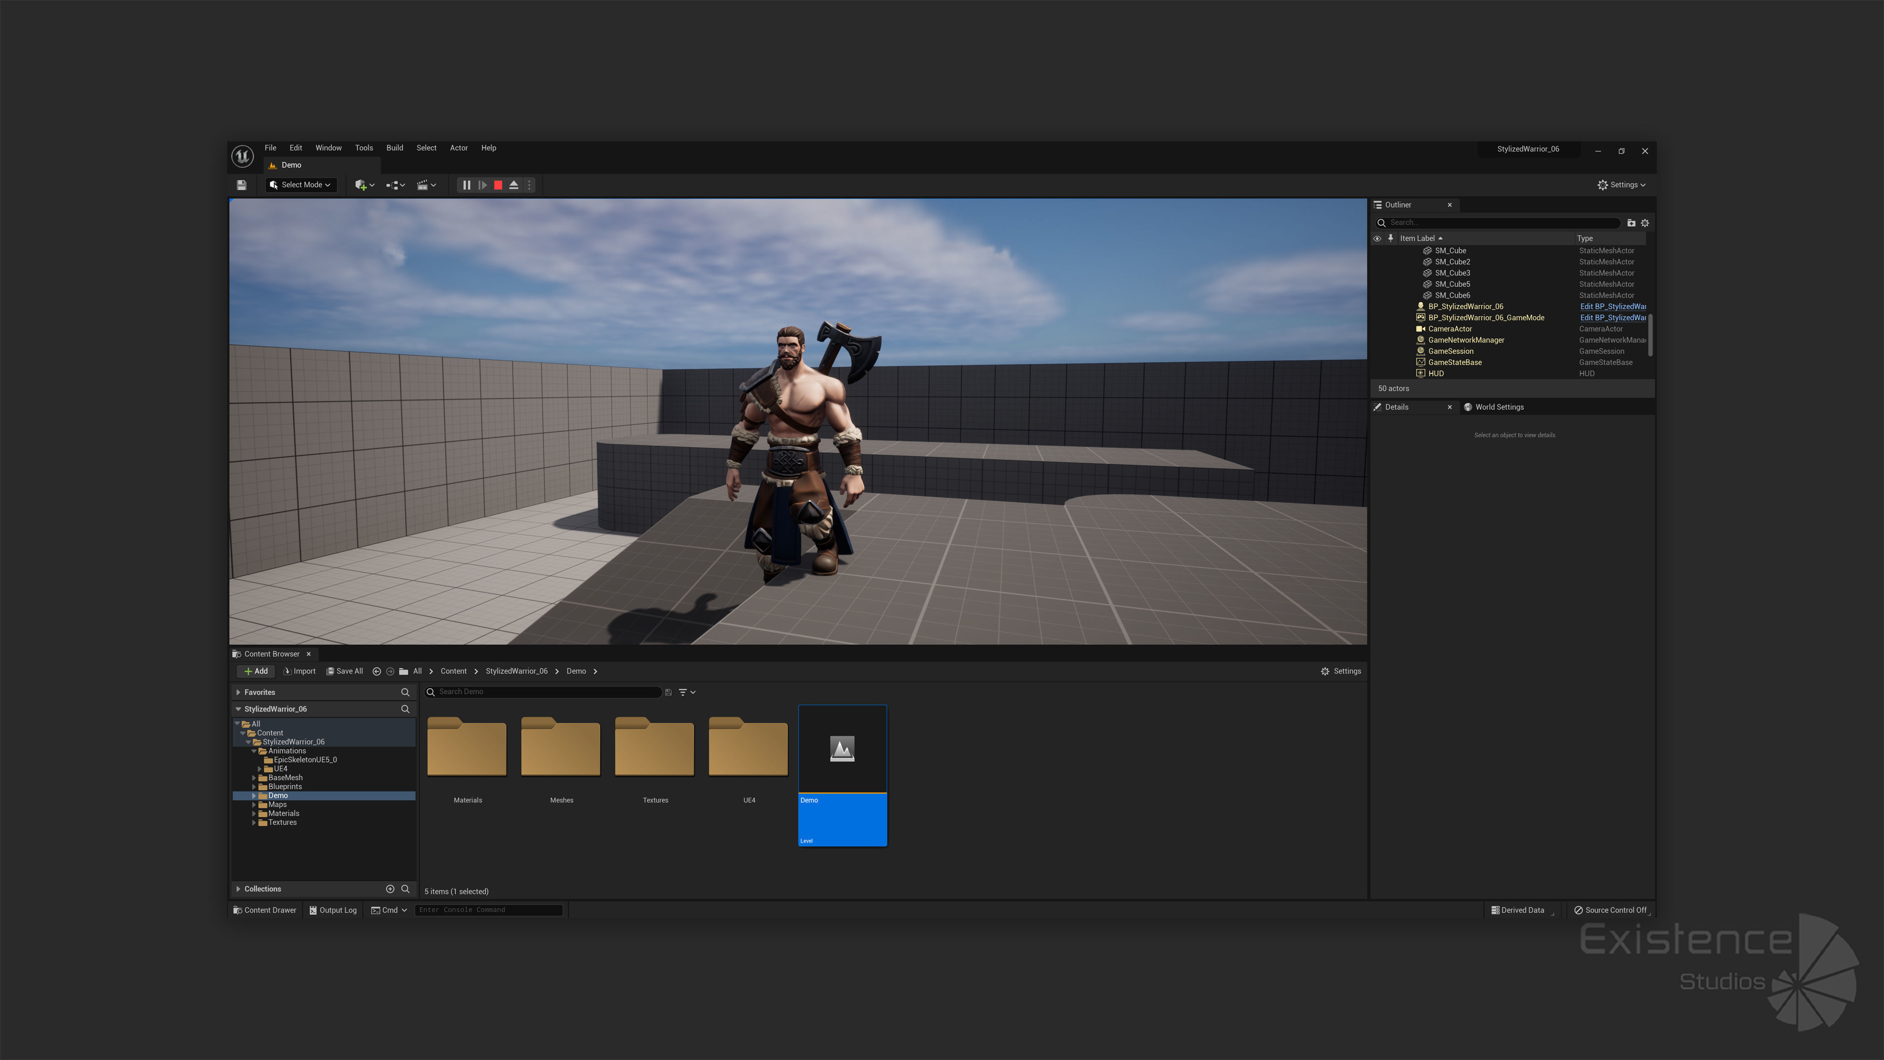Open the Blueprints toolbar dropdown
Viewport: 1884px width, 1060px height.
click(395, 185)
